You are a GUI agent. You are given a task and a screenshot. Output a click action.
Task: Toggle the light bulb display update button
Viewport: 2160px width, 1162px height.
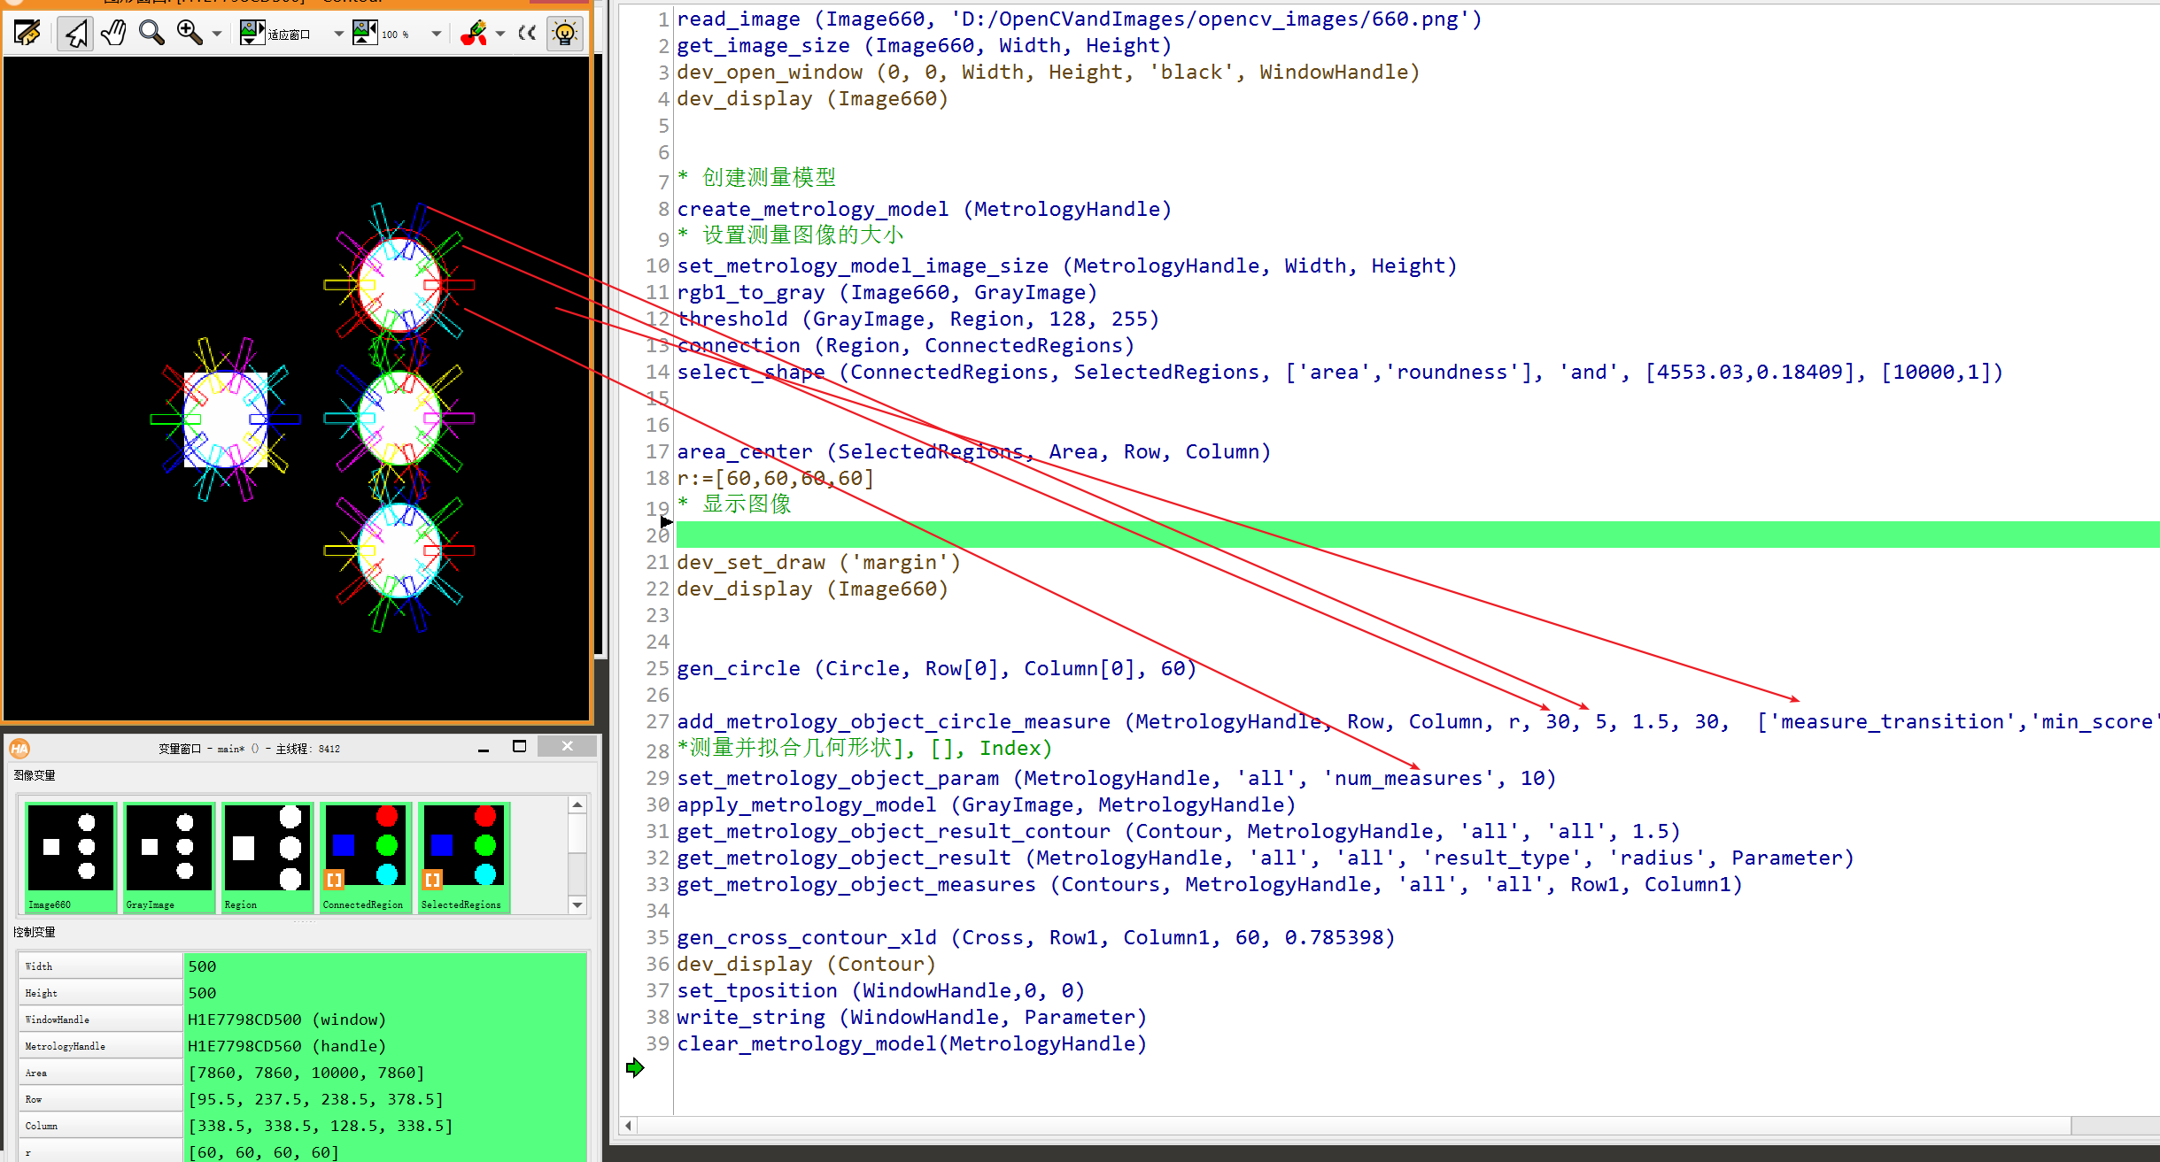point(565,33)
